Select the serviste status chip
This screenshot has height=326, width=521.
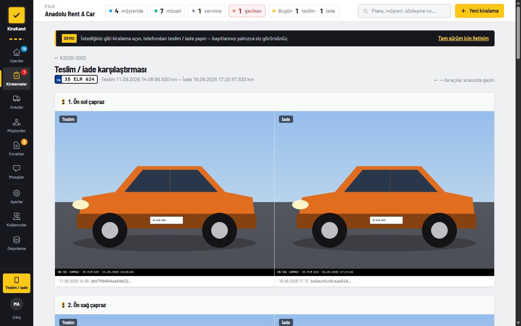(207, 11)
